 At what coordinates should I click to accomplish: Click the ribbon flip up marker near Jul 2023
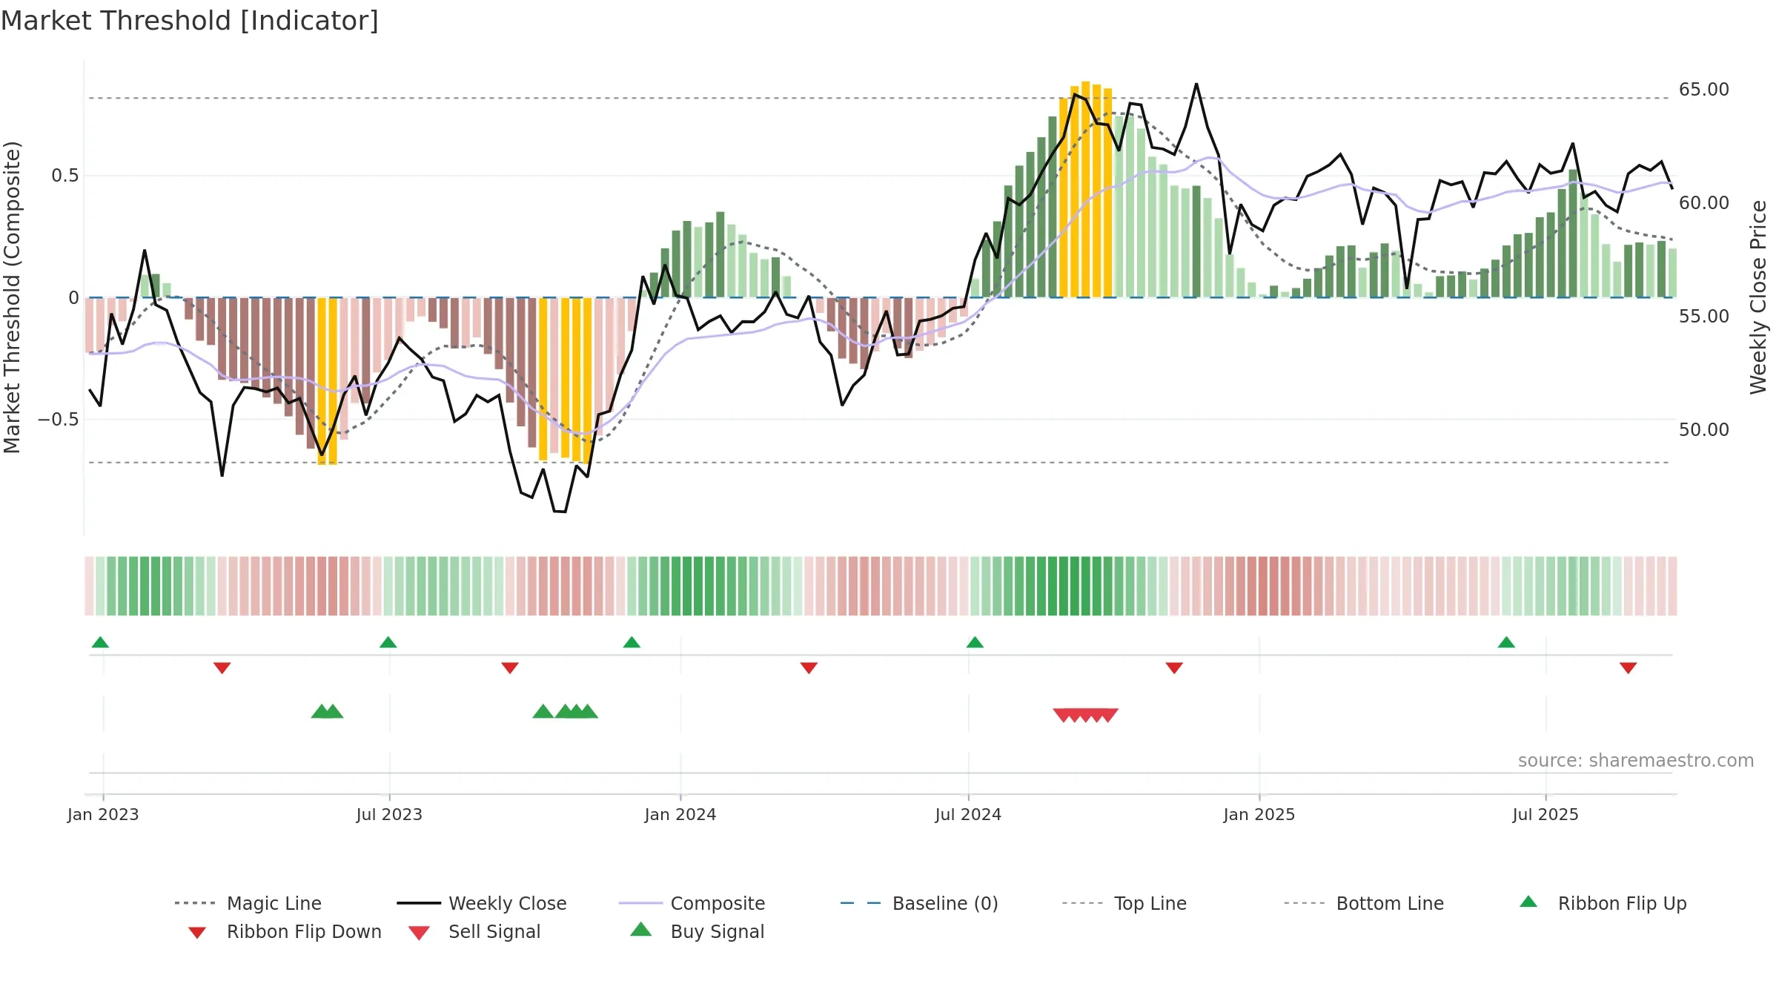[388, 642]
